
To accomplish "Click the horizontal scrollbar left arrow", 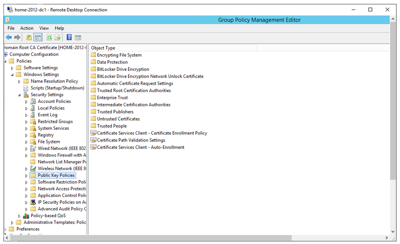I will pos(7,237).
